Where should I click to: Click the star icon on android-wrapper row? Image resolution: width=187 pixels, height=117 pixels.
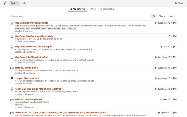pyautogui.click(x=169, y=47)
